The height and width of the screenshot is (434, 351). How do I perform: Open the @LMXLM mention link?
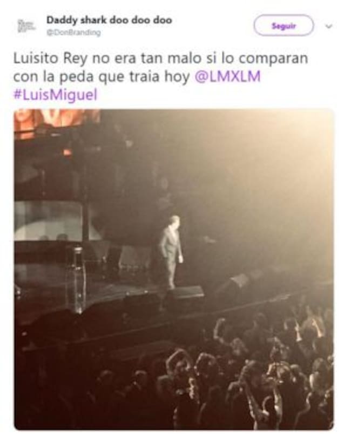point(227,76)
